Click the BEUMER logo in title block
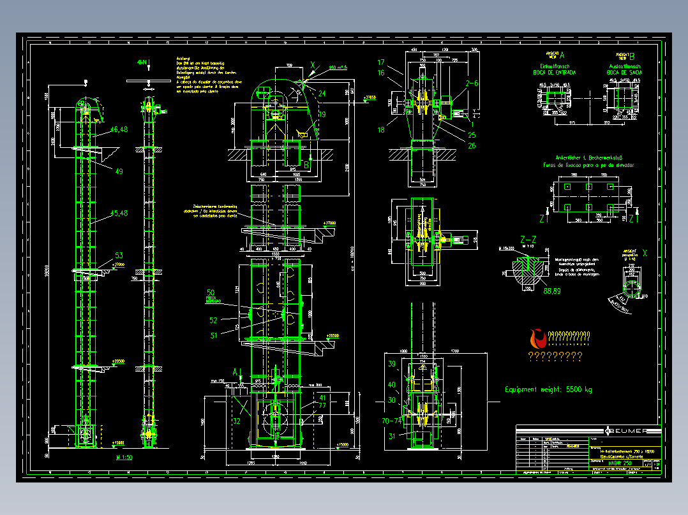The width and height of the screenshot is (688, 515). pyautogui.click(x=627, y=431)
